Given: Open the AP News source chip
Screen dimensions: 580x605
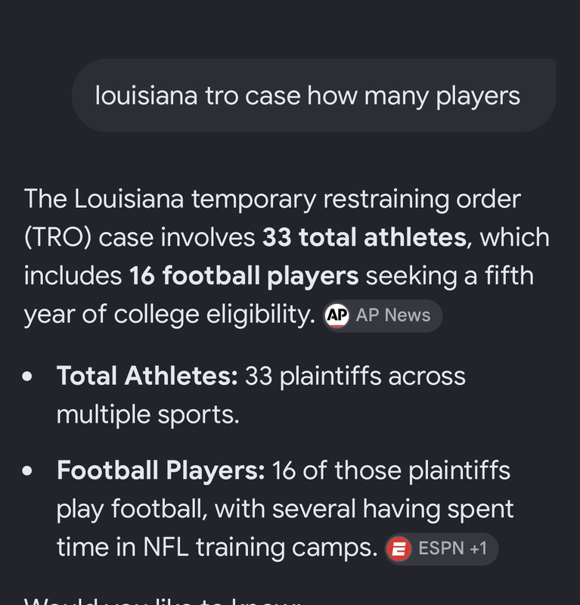Looking at the screenshot, I should click(x=383, y=315).
